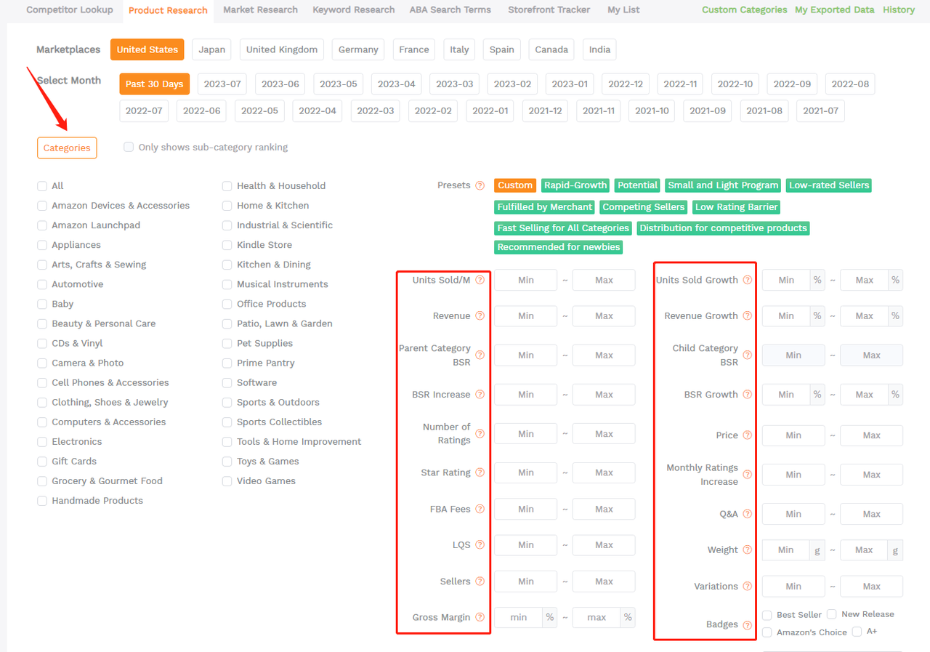
Task: Tick Toys & Games checkbox
Action: (227, 461)
